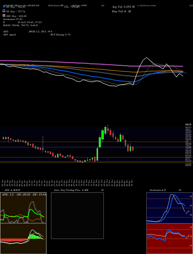Click the 'Avg Vol: 5.591 M' label
The width and height of the screenshot is (193, 254).
click(123, 7)
